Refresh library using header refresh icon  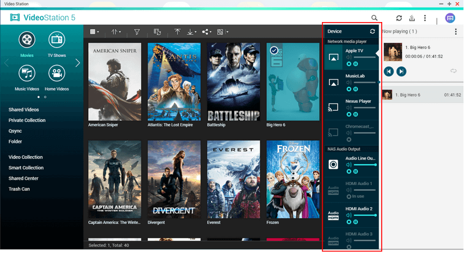(x=399, y=18)
